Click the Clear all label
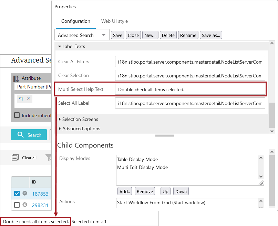 point(29,158)
